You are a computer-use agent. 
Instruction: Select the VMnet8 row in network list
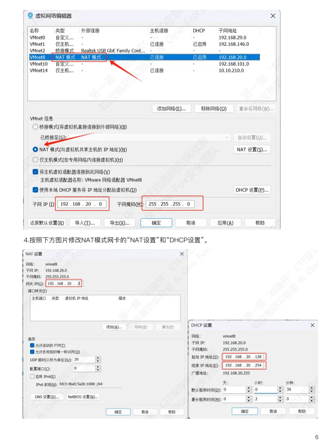click(143, 57)
